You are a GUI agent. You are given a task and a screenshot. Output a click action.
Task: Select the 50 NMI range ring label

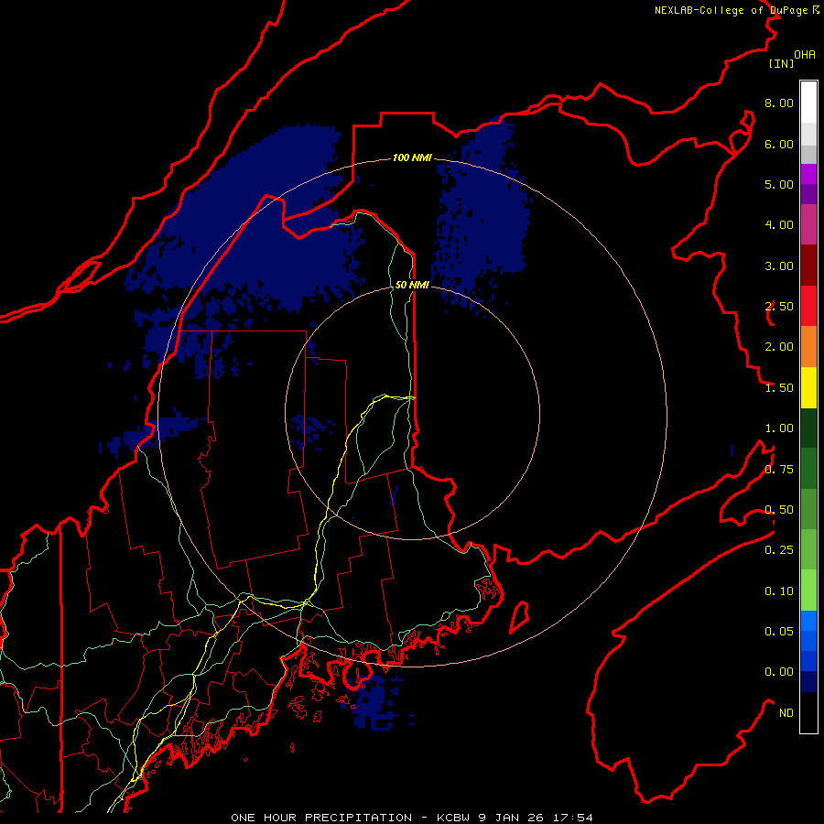click(x=412, y=285)
